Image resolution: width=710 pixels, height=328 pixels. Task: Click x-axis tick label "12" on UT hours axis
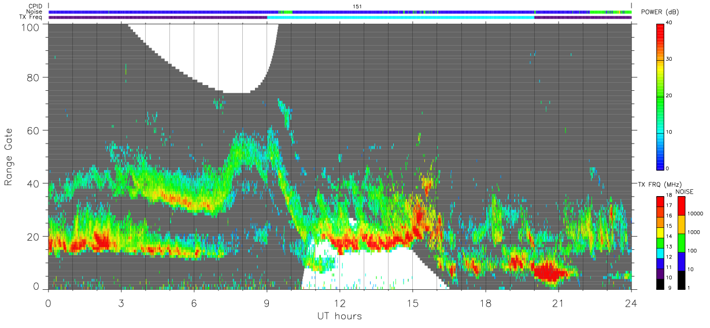click(x=340, y=303)
